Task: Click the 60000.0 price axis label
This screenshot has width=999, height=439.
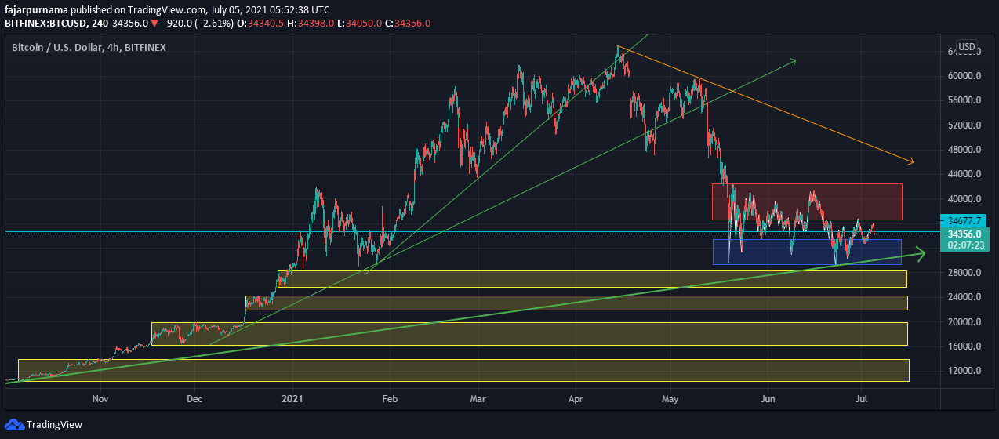Action: tap(964, 76)
